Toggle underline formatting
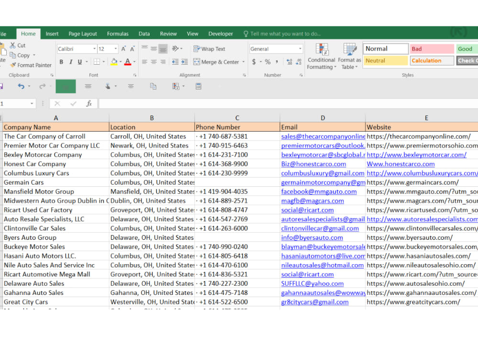 79,62
